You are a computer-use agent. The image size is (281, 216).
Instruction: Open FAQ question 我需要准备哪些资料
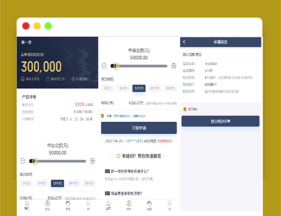127,194
